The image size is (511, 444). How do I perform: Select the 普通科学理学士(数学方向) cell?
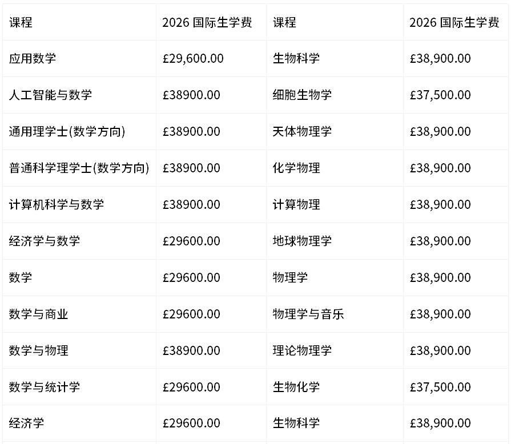click(x=79, y=168)
